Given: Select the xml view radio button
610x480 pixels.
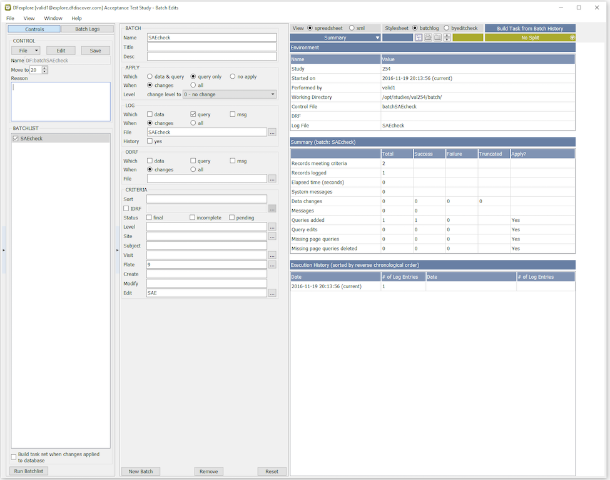Looking at the screenshot, I should 352,28.
